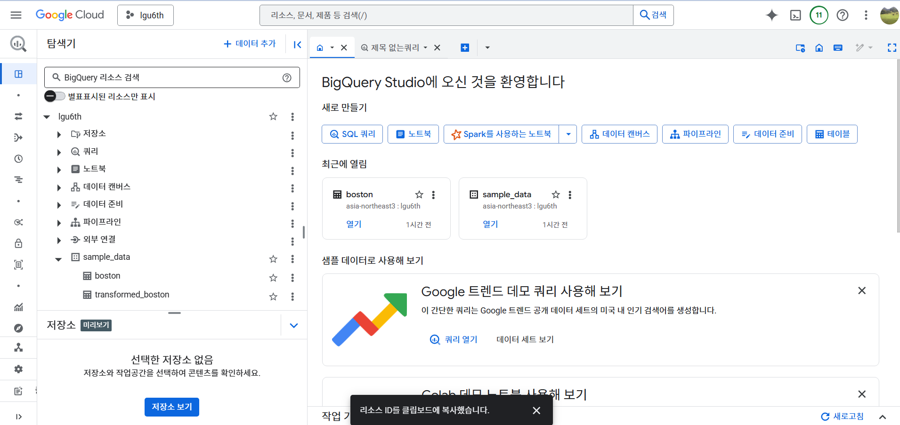
Task: Focus the top resource search box
Action: coord(446,15)
